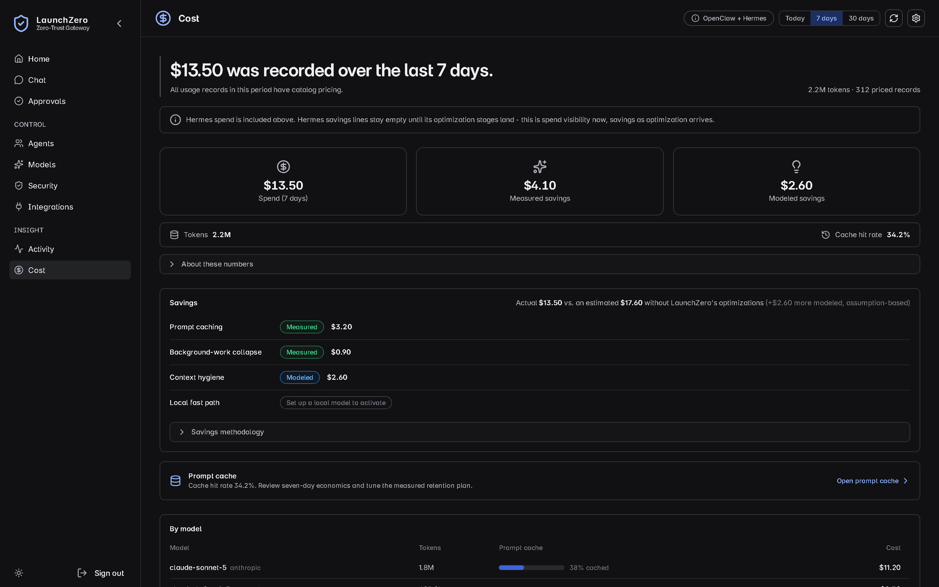Click the 1.8M tokens value
Screen dimensions: 939x587
[426, 568]
